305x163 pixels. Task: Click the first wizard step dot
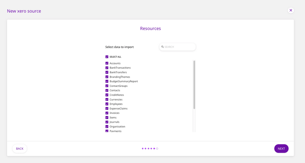click(x=143, y=148)
